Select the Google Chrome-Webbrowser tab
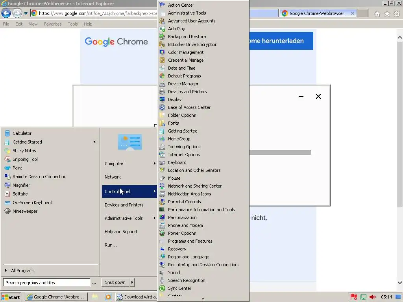This screenshot has width=403, height=302. (x=317, y=13)
